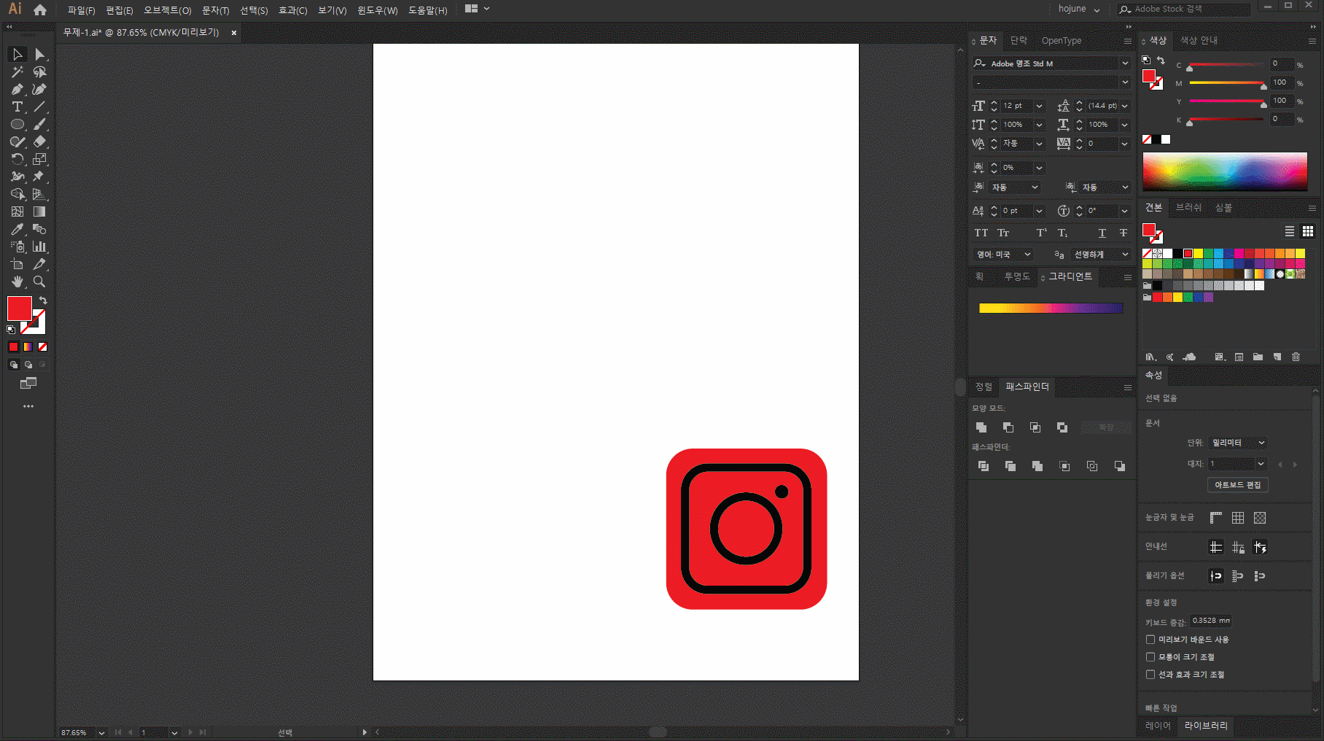Toggle lock guides in Properties panel
The image size is (1324, 741).
pos(1238,547)
